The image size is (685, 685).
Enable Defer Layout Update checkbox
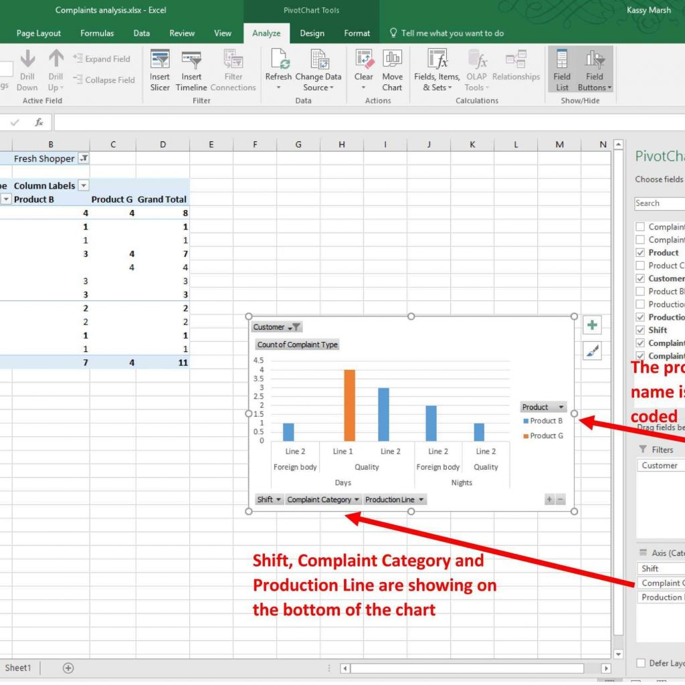tap(640, 663)
